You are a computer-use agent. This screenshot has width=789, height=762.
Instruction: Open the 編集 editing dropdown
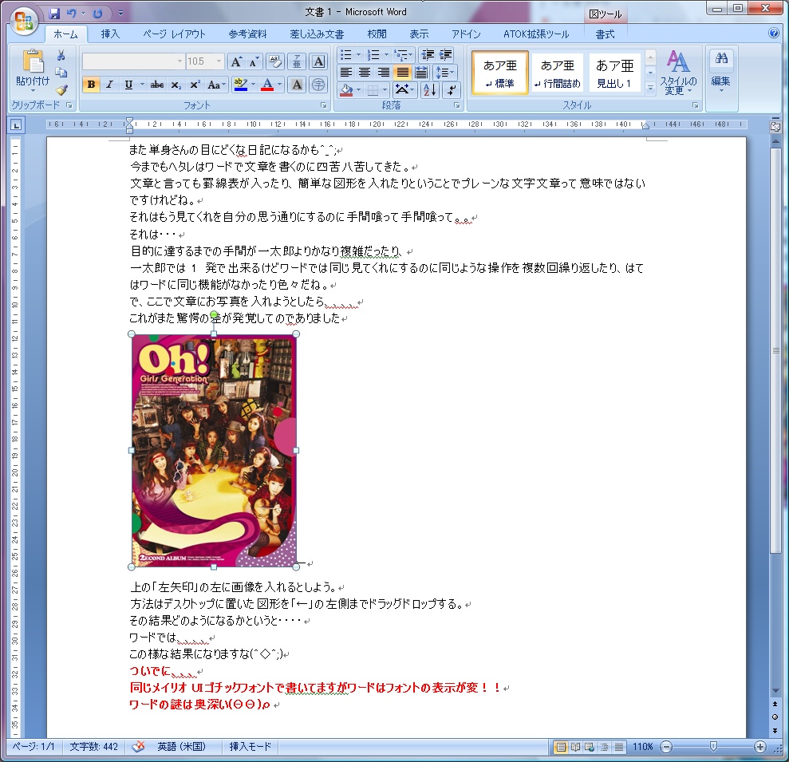coord(720,70)
